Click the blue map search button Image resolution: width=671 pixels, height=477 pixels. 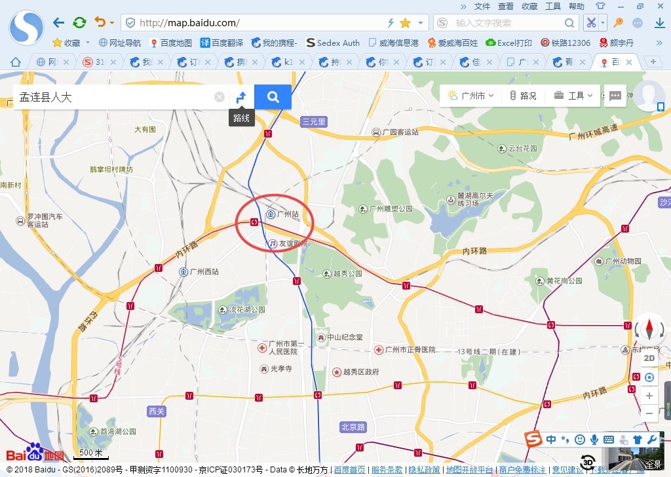[273, 97]
